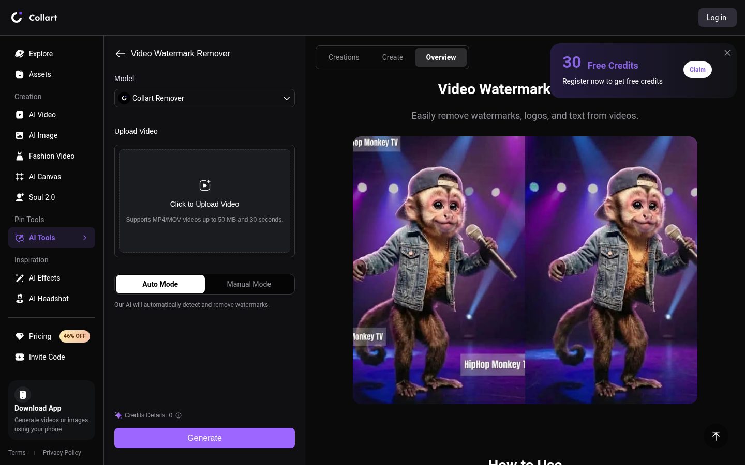This screenshot has height=465, width=745.
Task: Select AI Tools in Pin Tools
Action: (52, 238)
